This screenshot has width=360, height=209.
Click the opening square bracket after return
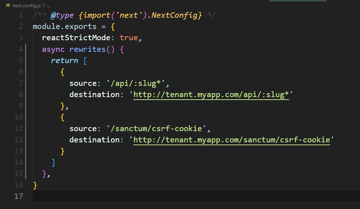pos(85,60)
